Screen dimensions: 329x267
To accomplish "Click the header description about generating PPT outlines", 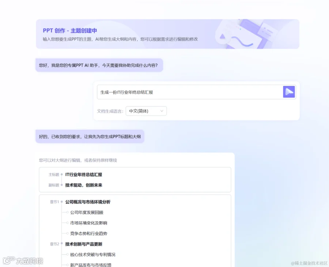I will [120, 39].
